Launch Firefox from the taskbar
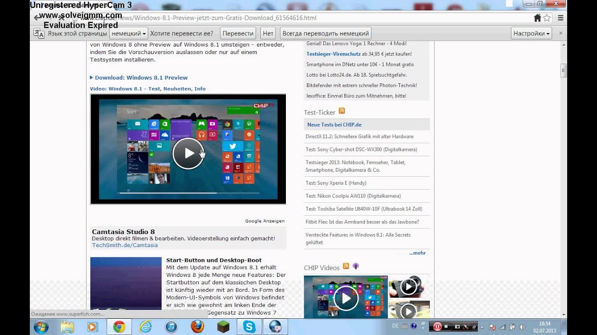 click(198, 327)
